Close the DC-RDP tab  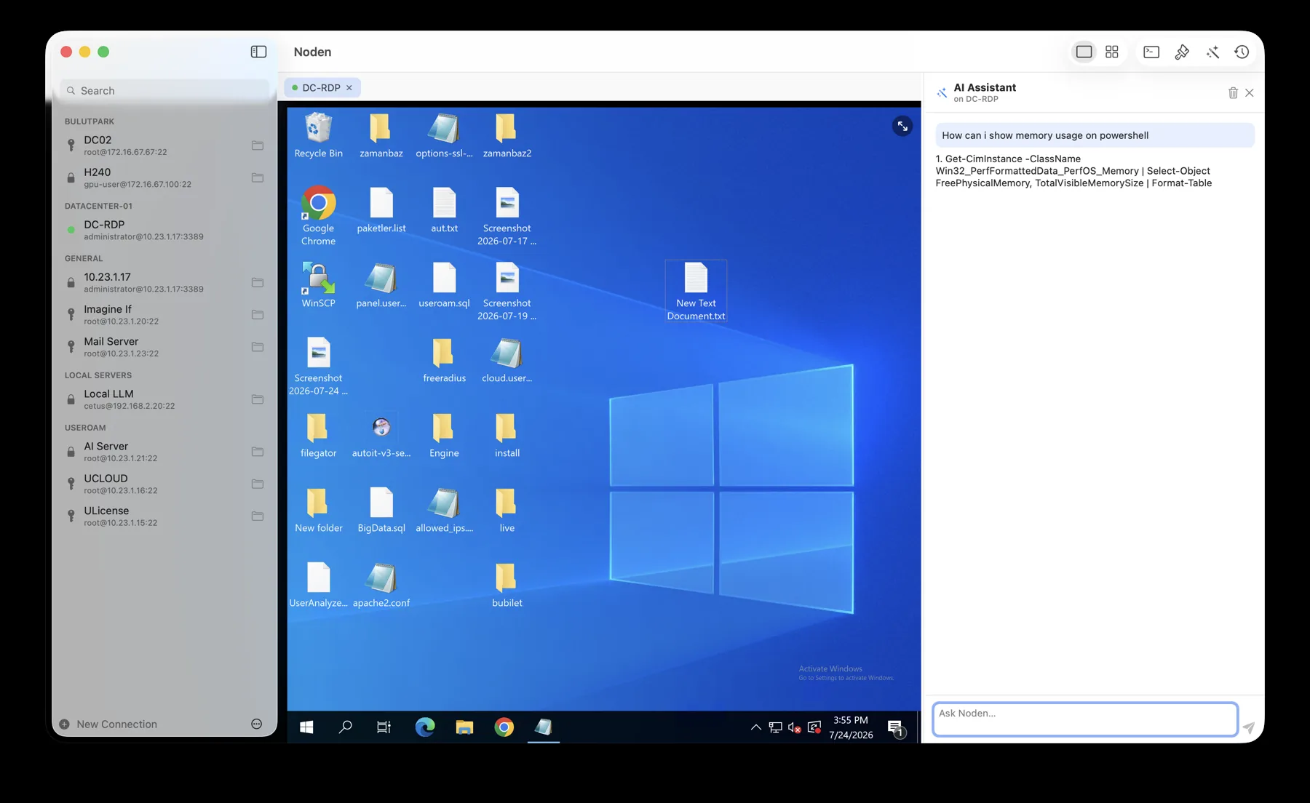pos(349,87)
